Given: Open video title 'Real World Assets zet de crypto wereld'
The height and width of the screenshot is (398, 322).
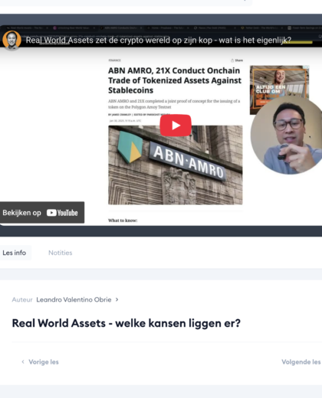Looking at the screenshot, I should (159, 40).
